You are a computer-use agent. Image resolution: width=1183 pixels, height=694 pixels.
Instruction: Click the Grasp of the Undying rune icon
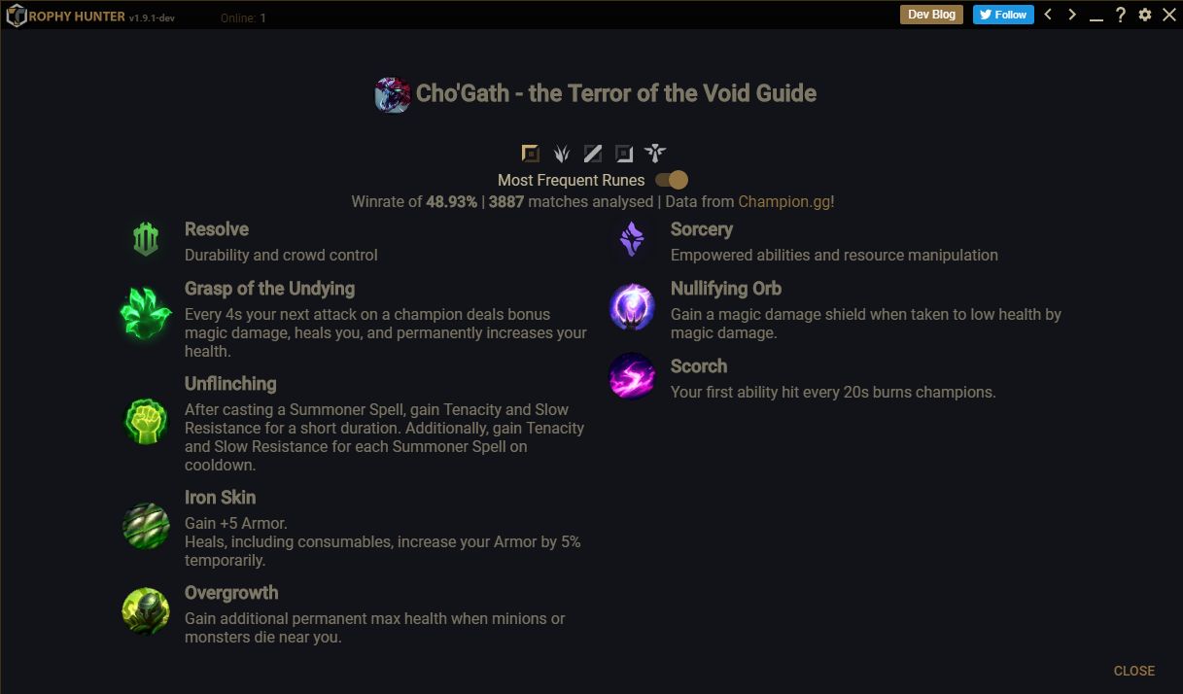(146, 312)
